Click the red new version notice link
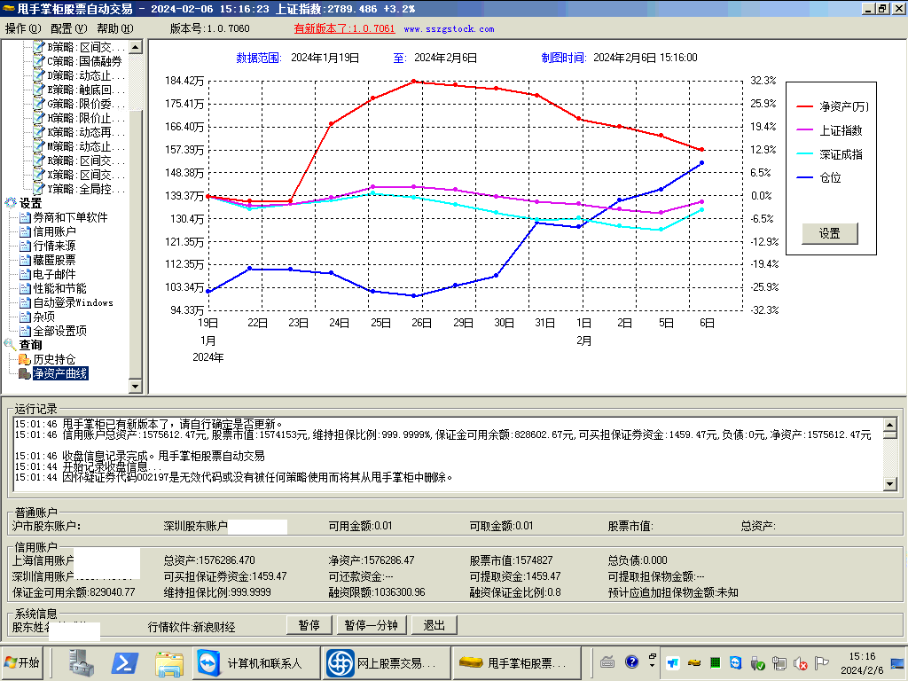908x681 pixels. click(x=344, y=28)
